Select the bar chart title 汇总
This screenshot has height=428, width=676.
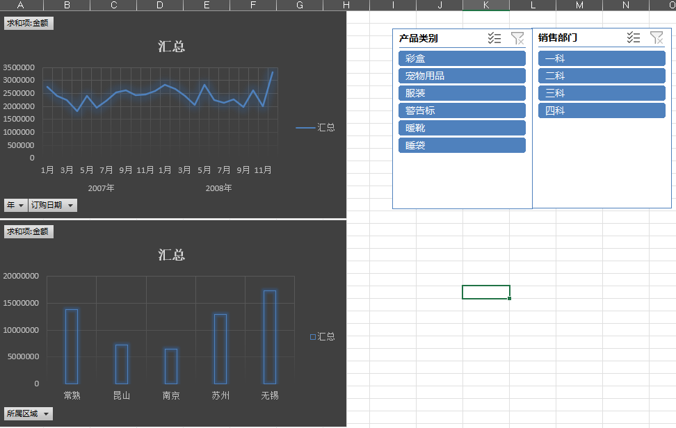tap(171, 255)
